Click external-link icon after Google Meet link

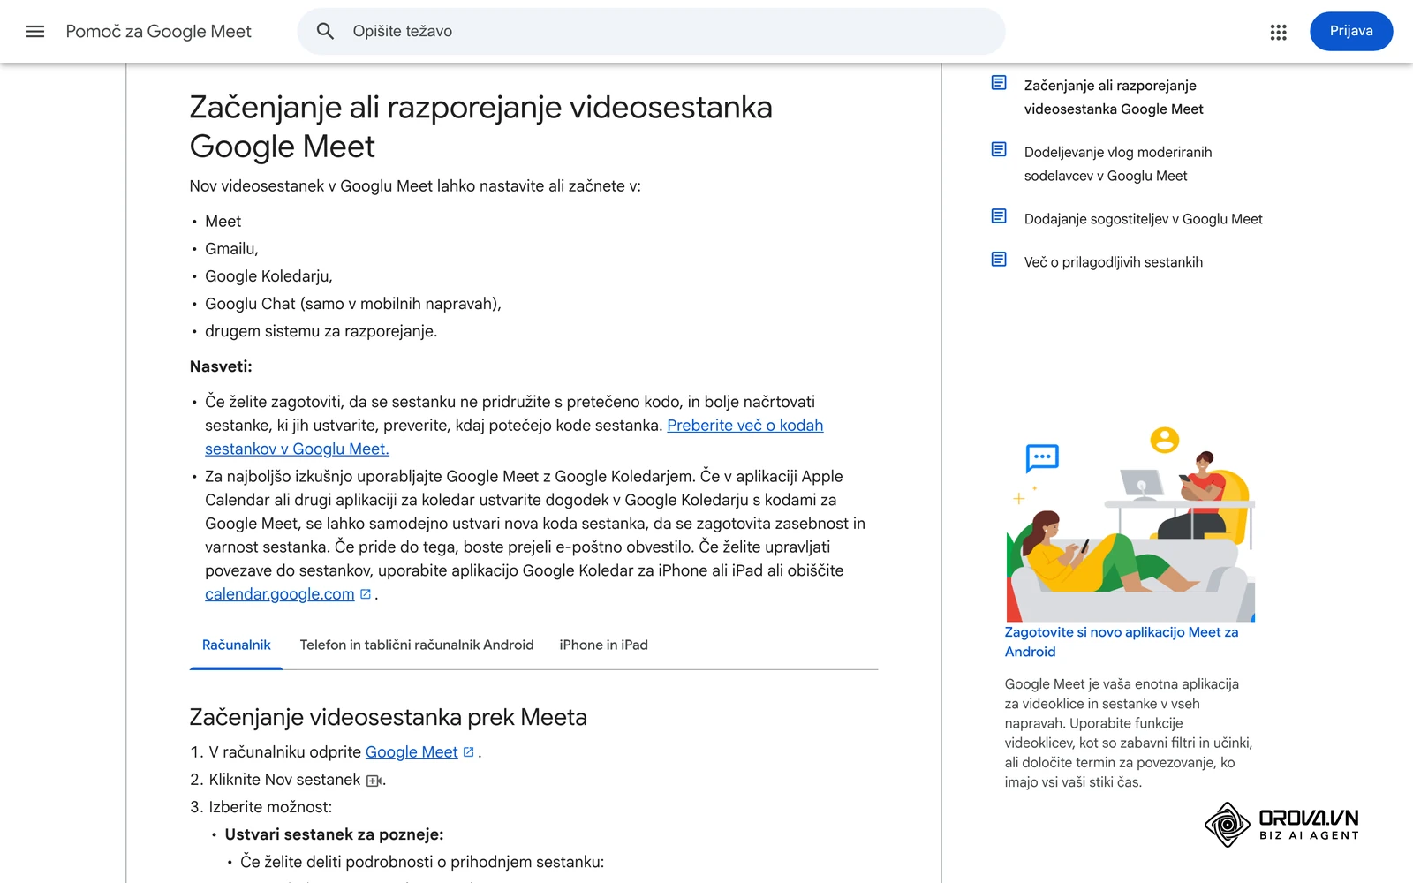pyautogui.click(x=469, y=752)
